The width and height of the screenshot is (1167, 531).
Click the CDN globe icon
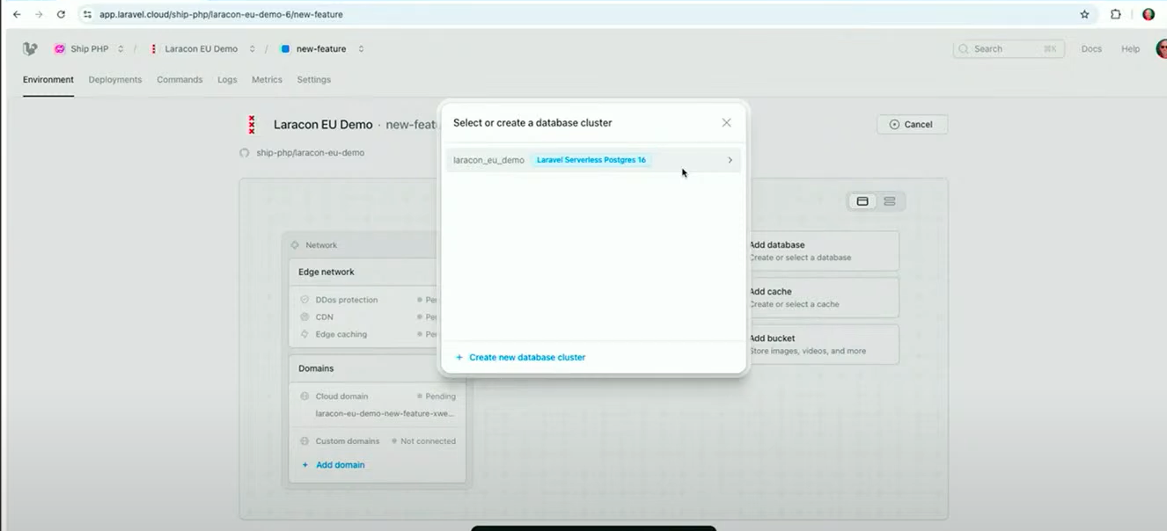tap(305, 316)
